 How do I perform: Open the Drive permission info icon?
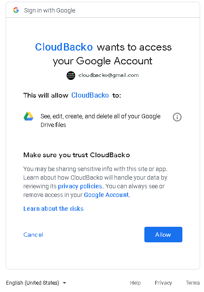coord(177,117)
